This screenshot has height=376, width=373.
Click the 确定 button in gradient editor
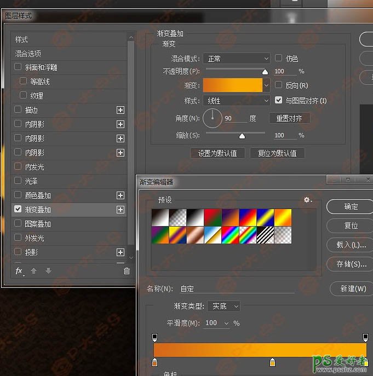pos(351,207)
